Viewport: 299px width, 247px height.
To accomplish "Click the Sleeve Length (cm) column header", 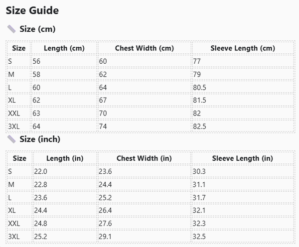I will click(x=242, y=48).
